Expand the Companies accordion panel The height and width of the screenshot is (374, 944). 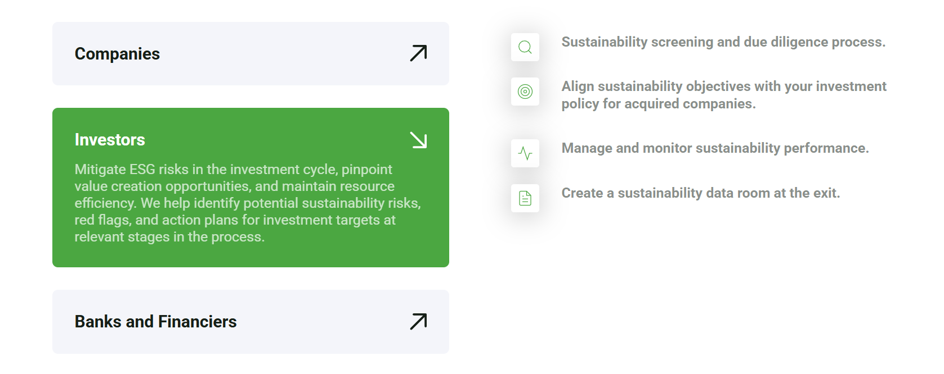pos(250,54)
